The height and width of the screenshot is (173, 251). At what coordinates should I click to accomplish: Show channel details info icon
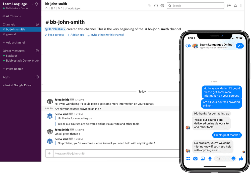point(156,6)
